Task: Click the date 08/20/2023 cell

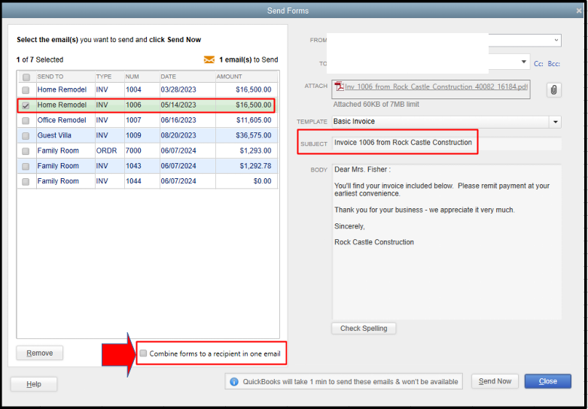Action: point(187,135)
